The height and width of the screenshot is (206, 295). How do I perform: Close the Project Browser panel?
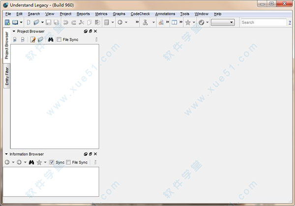[x=95, y=31]
